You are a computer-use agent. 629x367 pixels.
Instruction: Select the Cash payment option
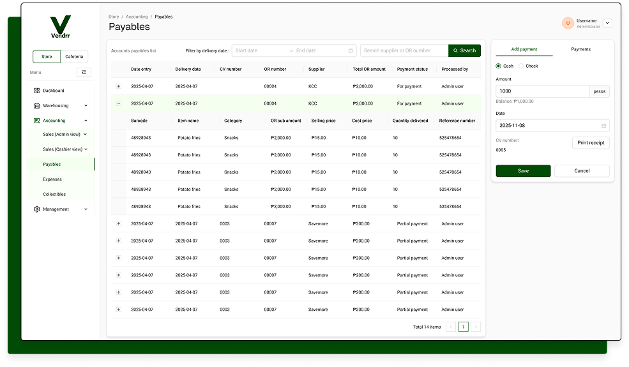(x=499, y=66)
